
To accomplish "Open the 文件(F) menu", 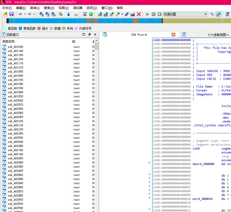I will [7, 8].
